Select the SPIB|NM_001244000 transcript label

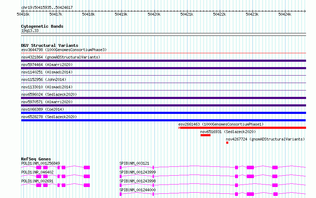[137, 190]
